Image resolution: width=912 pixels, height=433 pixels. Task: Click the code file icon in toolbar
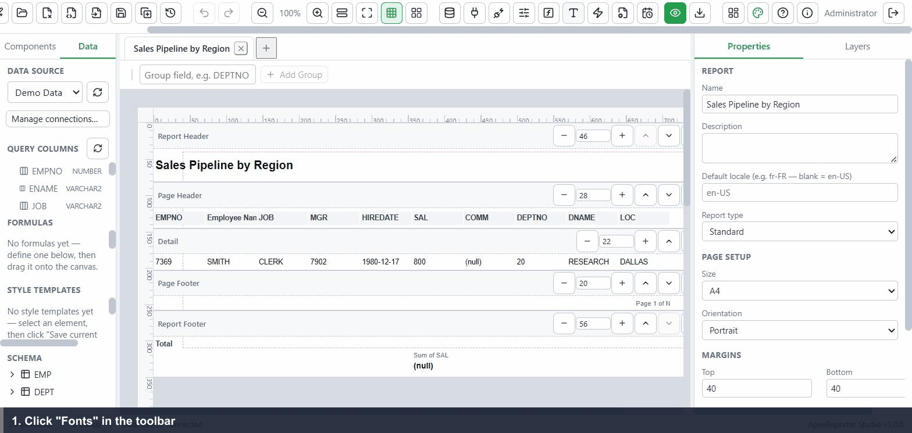72,13
